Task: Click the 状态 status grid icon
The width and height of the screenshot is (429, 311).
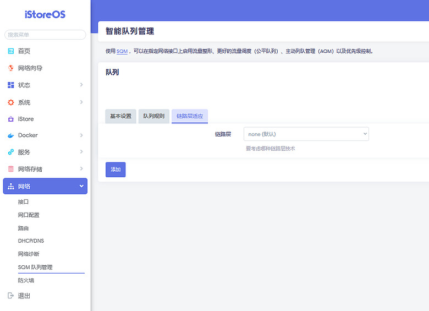Action: 11,85
